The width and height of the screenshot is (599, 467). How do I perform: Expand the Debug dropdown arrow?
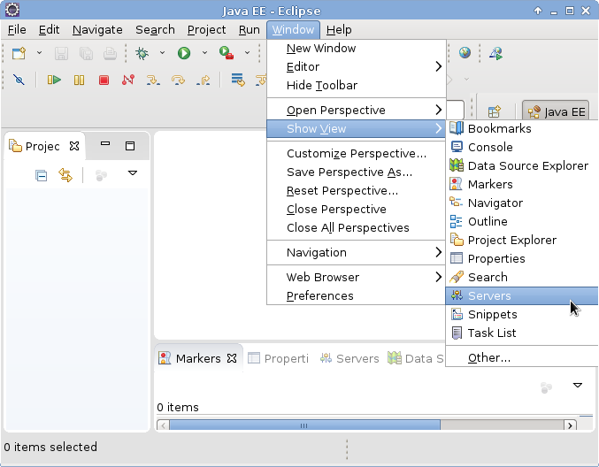point(162,53)
